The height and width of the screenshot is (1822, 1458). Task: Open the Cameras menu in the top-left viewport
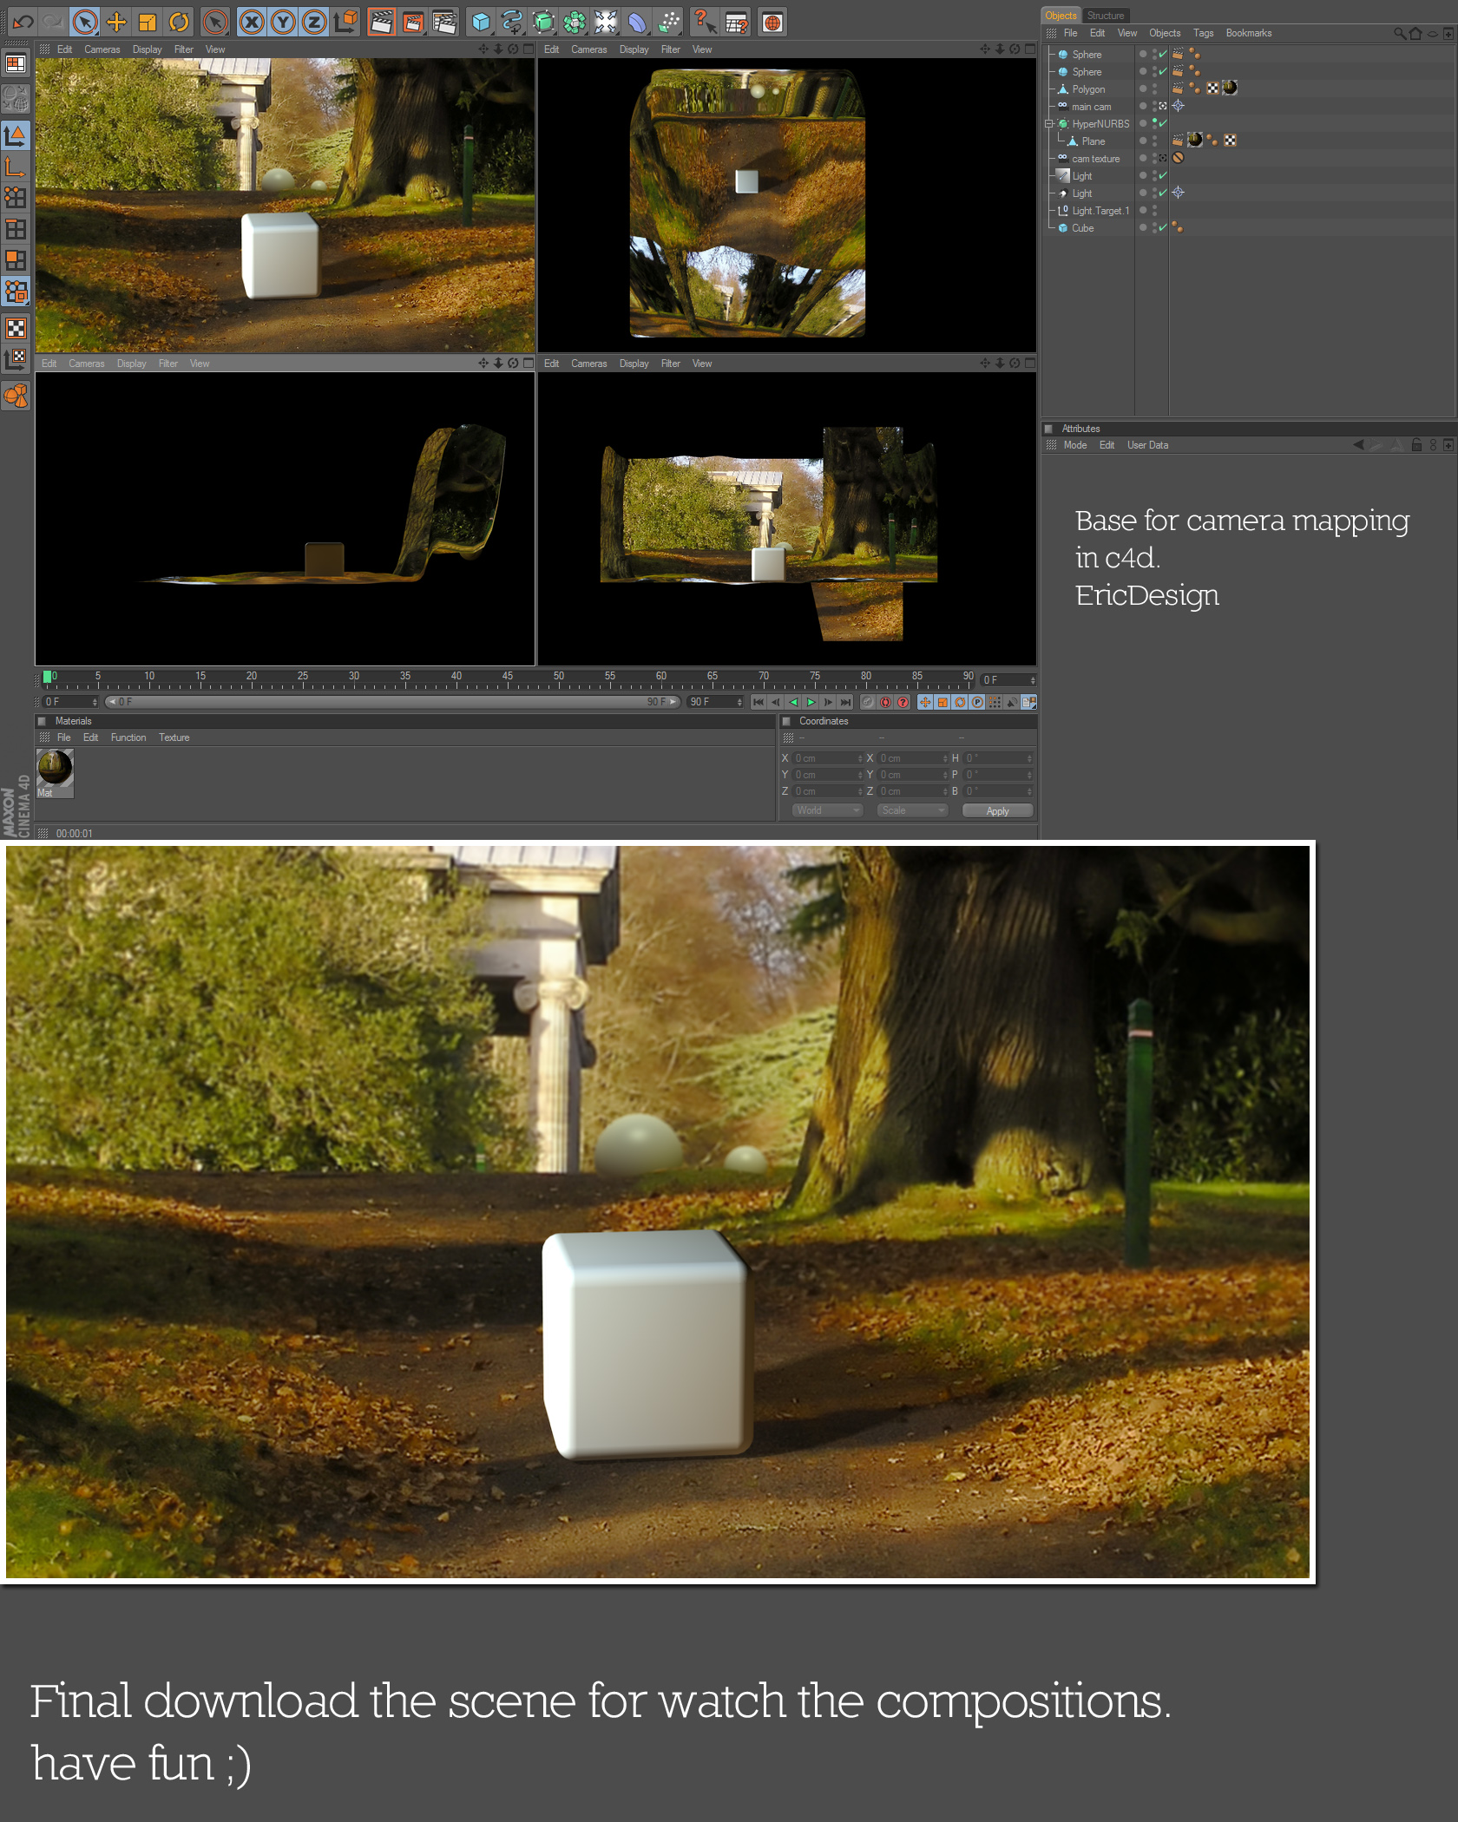coord(102,49)
